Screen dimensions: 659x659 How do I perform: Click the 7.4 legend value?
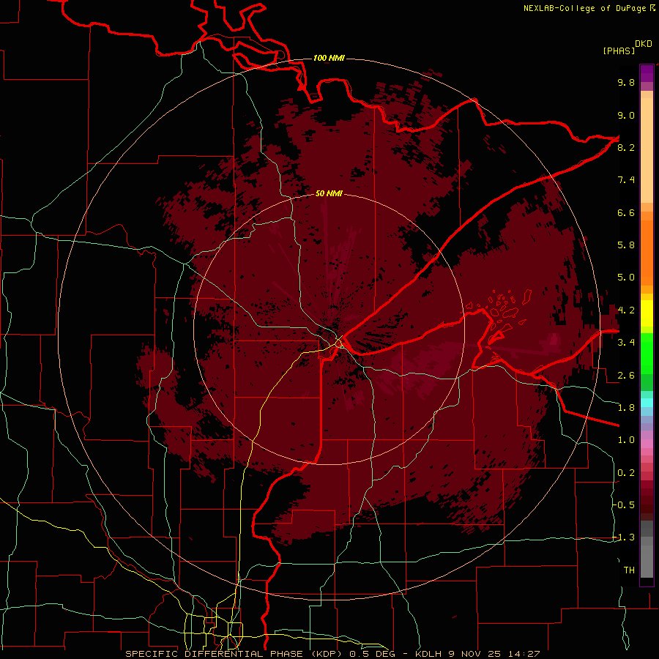[626, 180]
